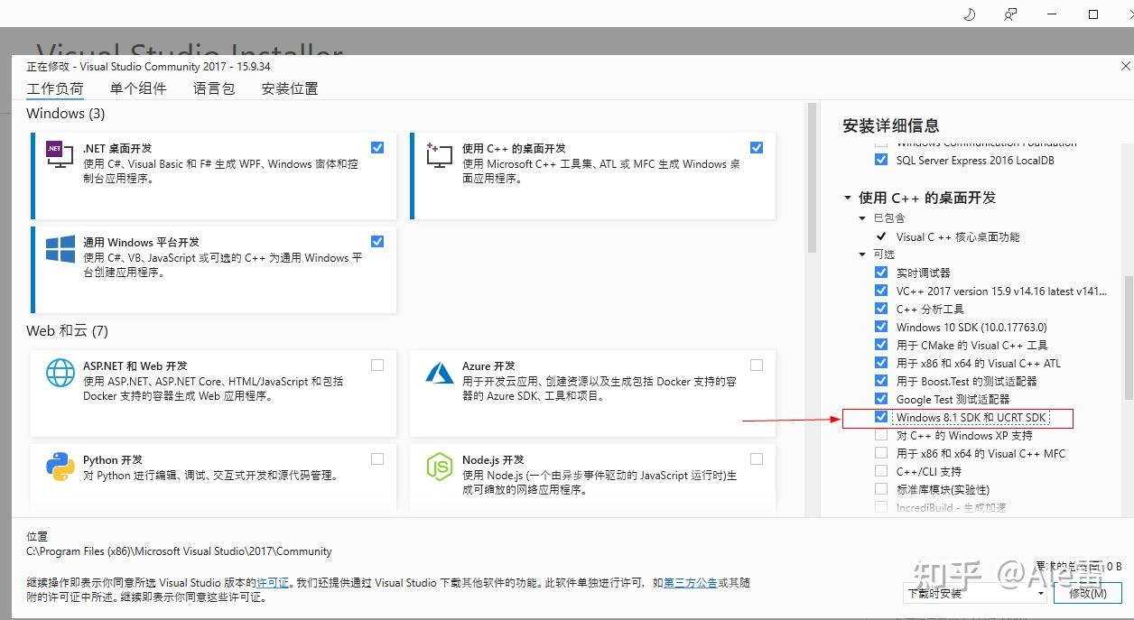Toggle the Visual C++ ATL checkbox
Screen dimensions: 1134x620
pyautogui.click(x=881, y=363)
